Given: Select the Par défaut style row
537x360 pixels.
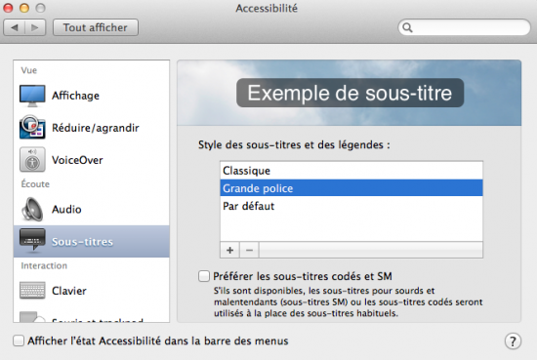Looking at the screenshot, I should pyautogui.click(x=351, y=206).
